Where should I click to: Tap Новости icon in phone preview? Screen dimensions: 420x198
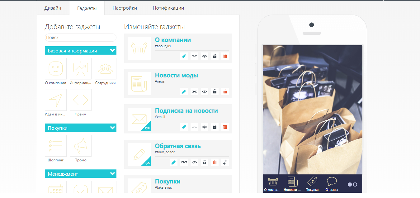(x=292, y=184)
